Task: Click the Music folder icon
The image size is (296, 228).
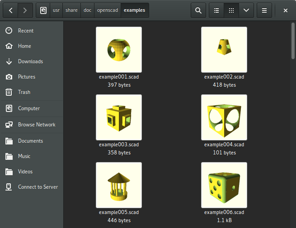Action: [x=9, y=156]
